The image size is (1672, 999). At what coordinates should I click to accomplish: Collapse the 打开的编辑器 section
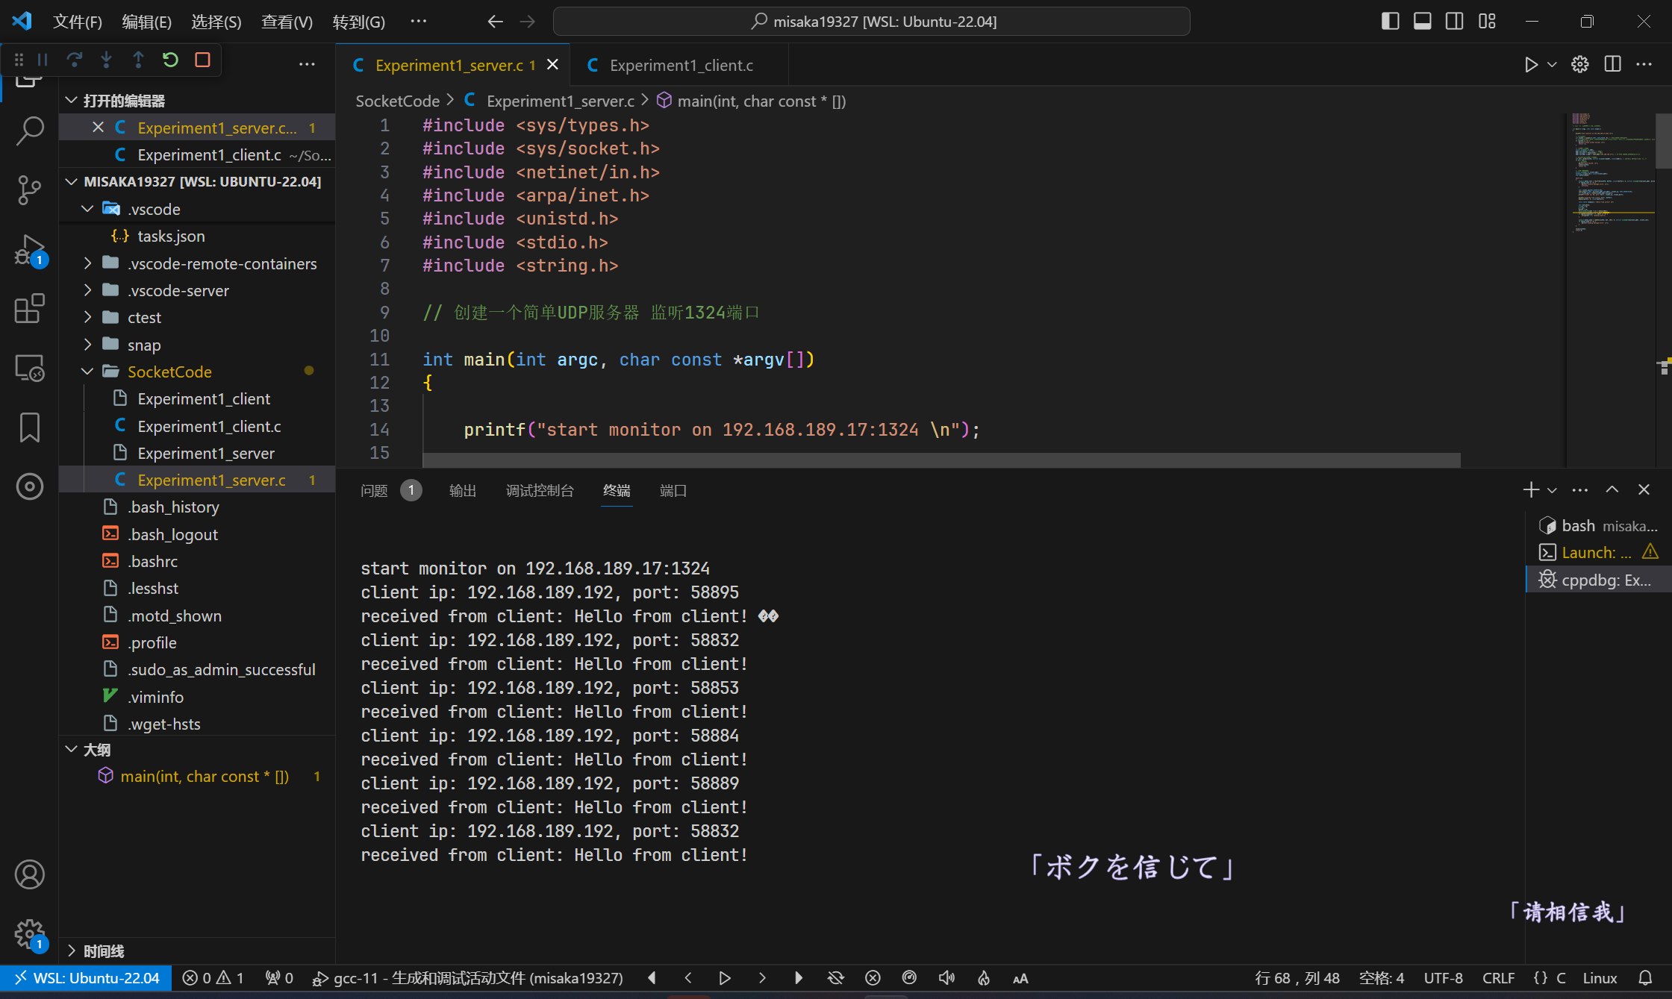197,100
